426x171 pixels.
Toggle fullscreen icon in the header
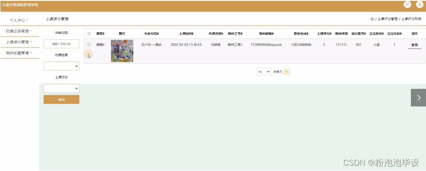[407, 4]
